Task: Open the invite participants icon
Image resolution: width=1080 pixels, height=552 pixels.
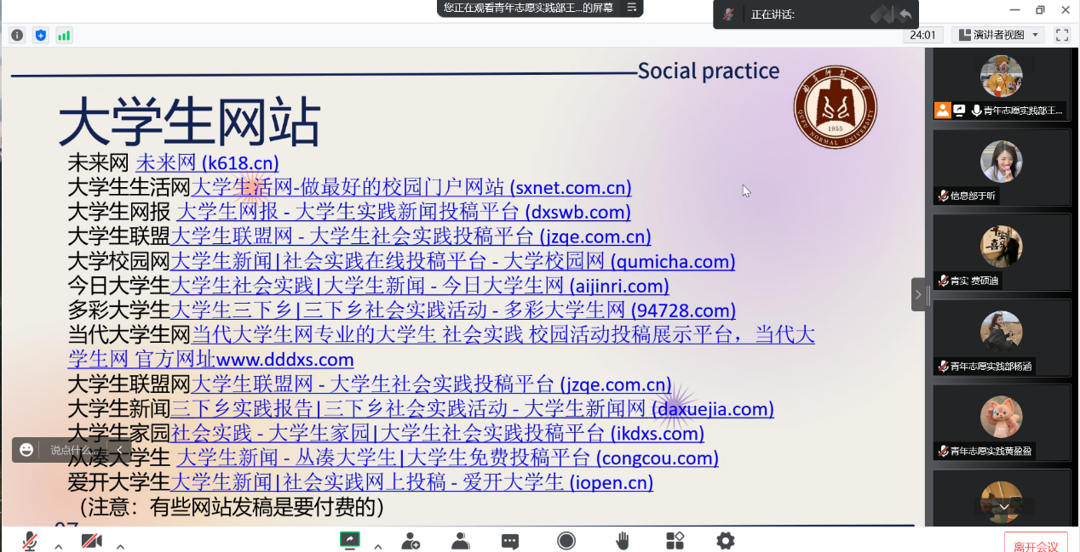Action: click(x=411, y=541)
